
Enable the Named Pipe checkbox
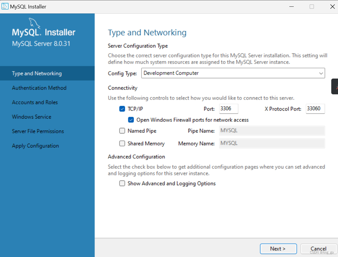122,131
